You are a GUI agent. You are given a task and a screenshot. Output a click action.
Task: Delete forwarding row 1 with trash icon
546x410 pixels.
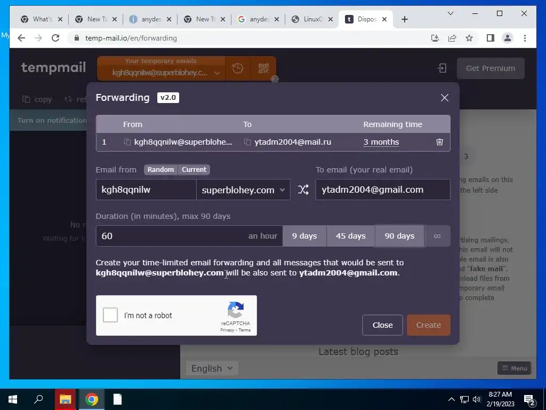[x=439, y=142]
